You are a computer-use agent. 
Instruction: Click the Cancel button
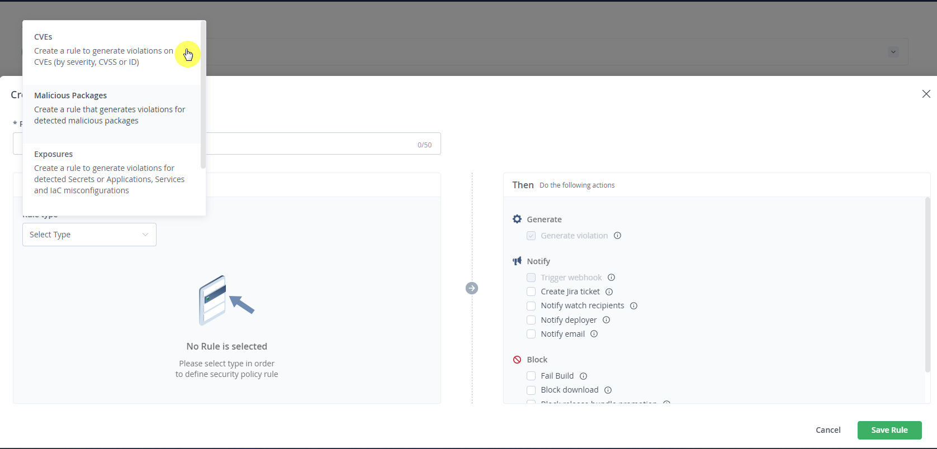[828, 430]
